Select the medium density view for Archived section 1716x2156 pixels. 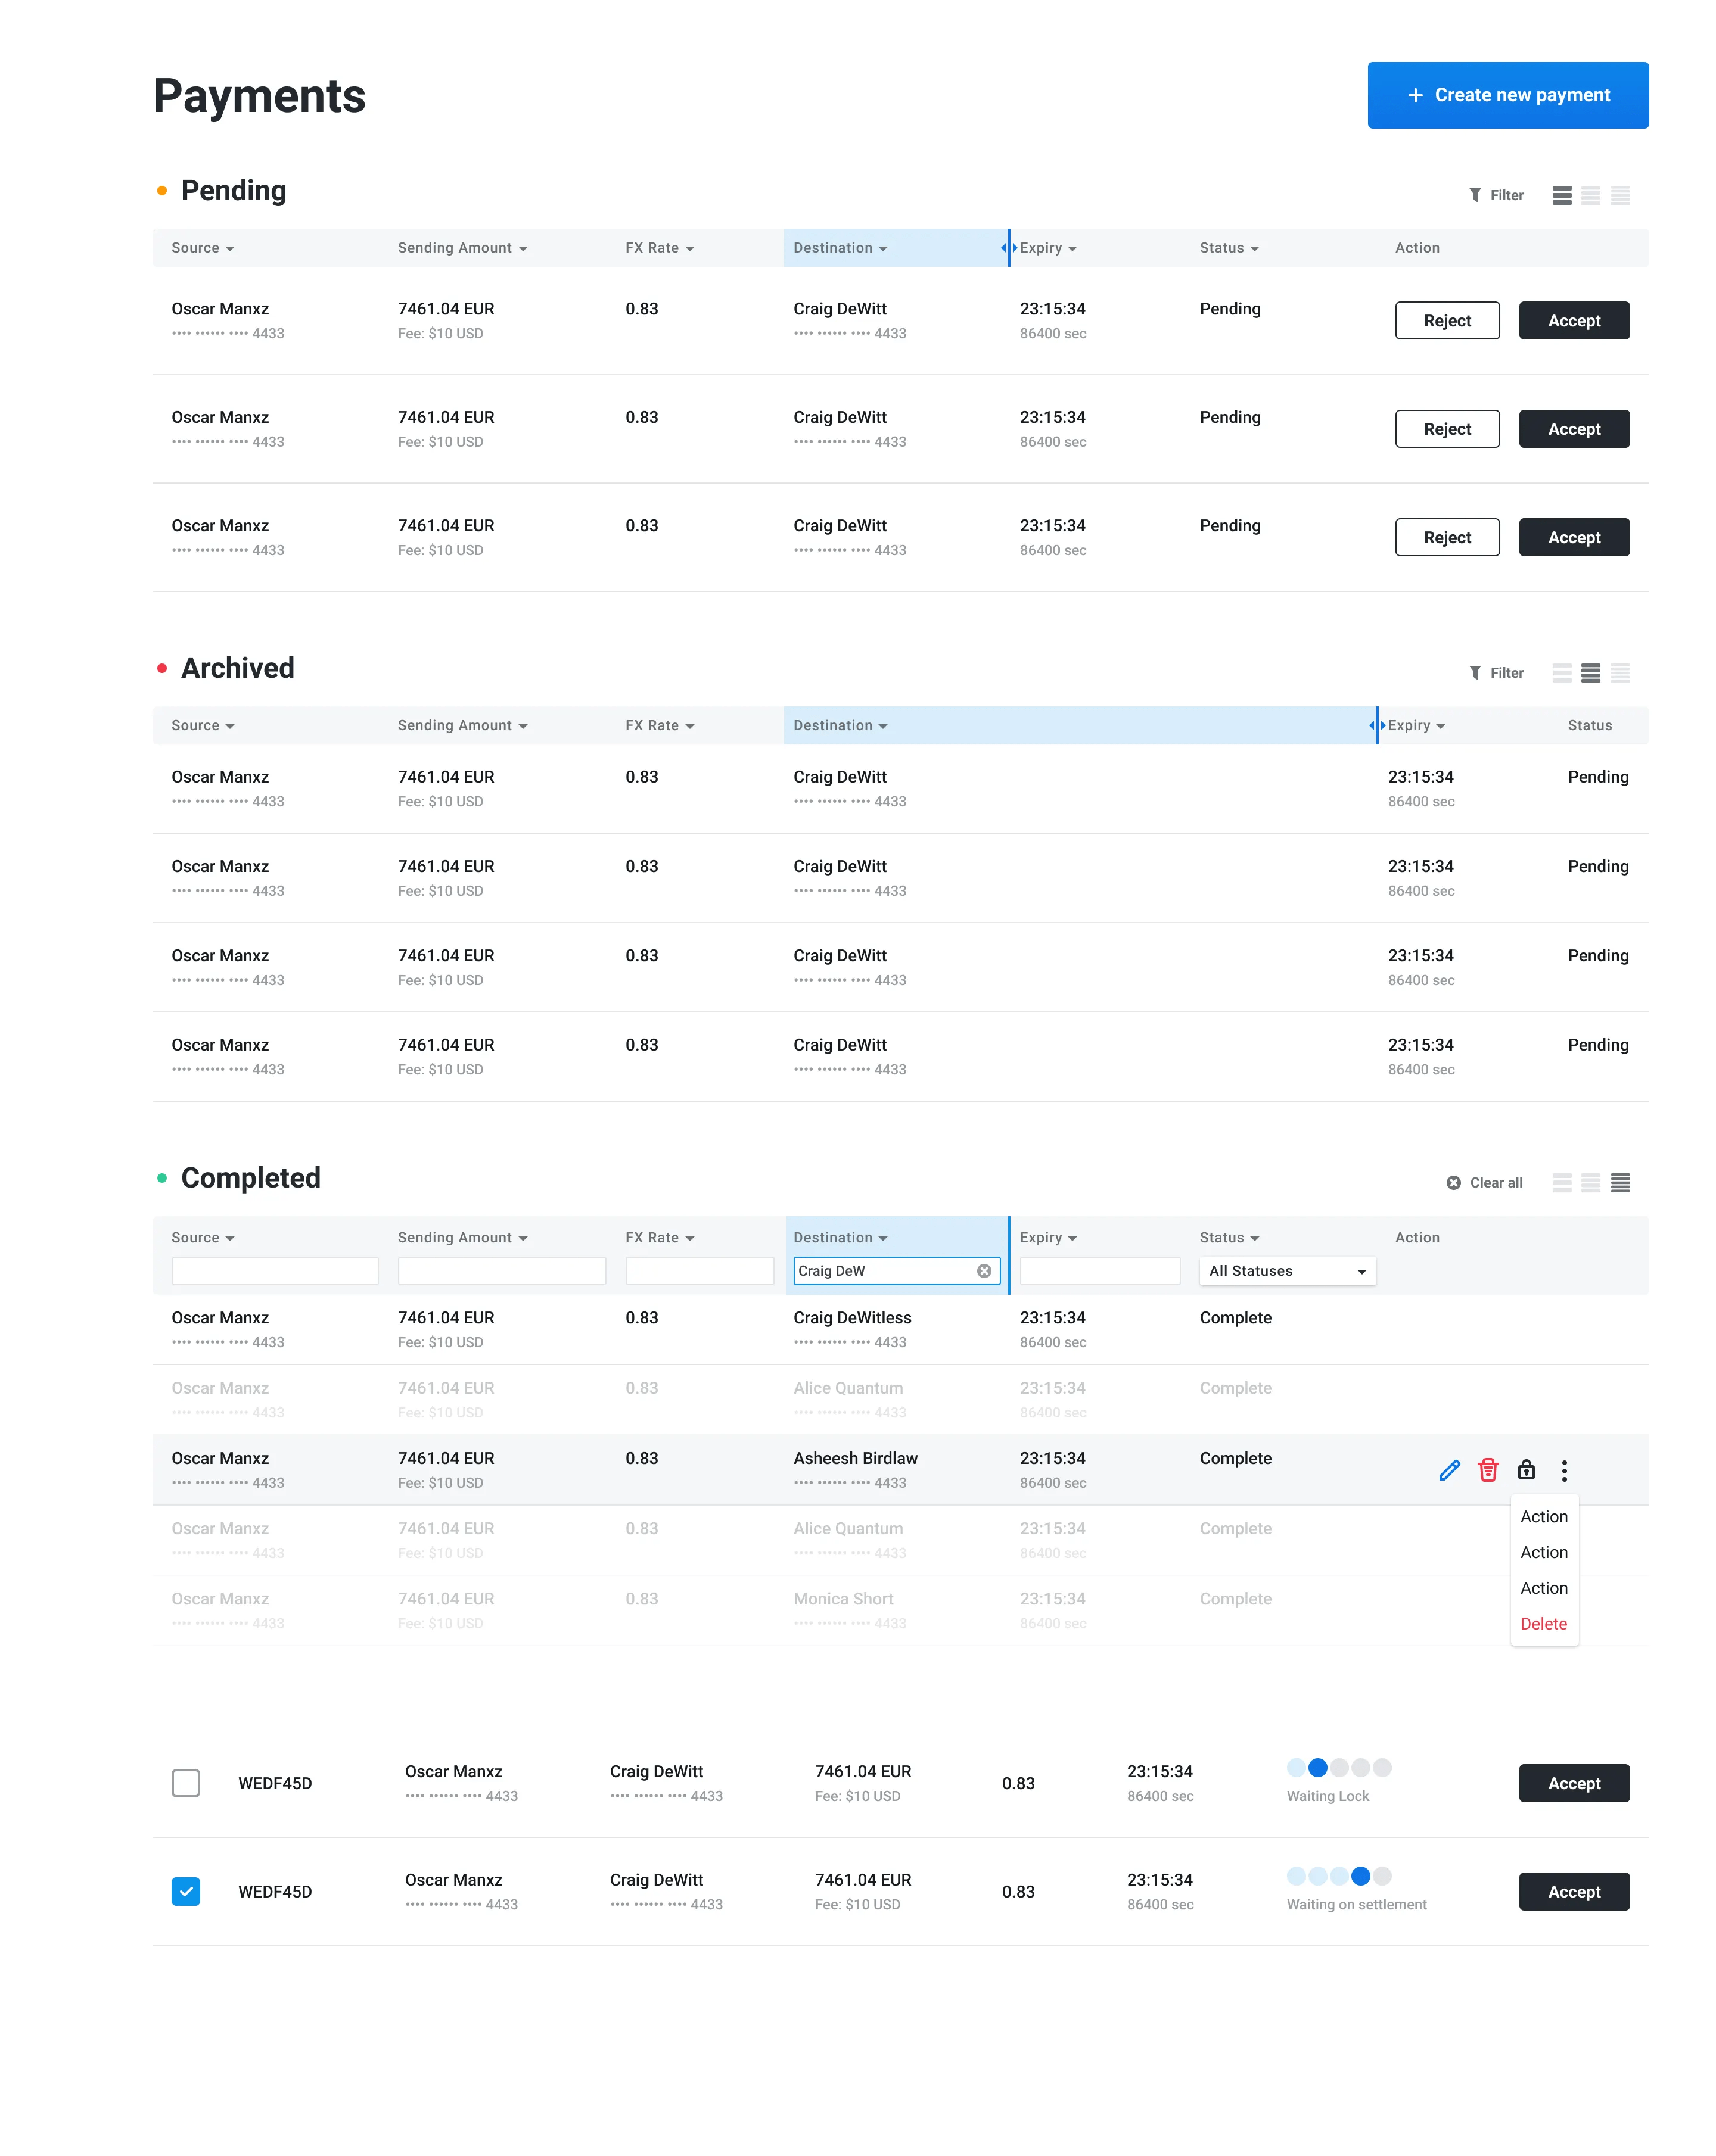(x=1591, y=672)
